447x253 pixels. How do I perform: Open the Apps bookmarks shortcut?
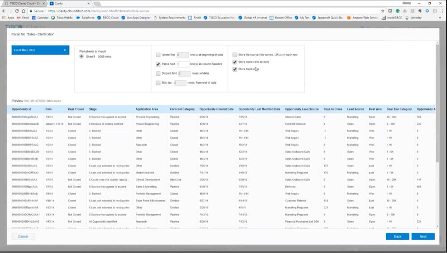8,18
